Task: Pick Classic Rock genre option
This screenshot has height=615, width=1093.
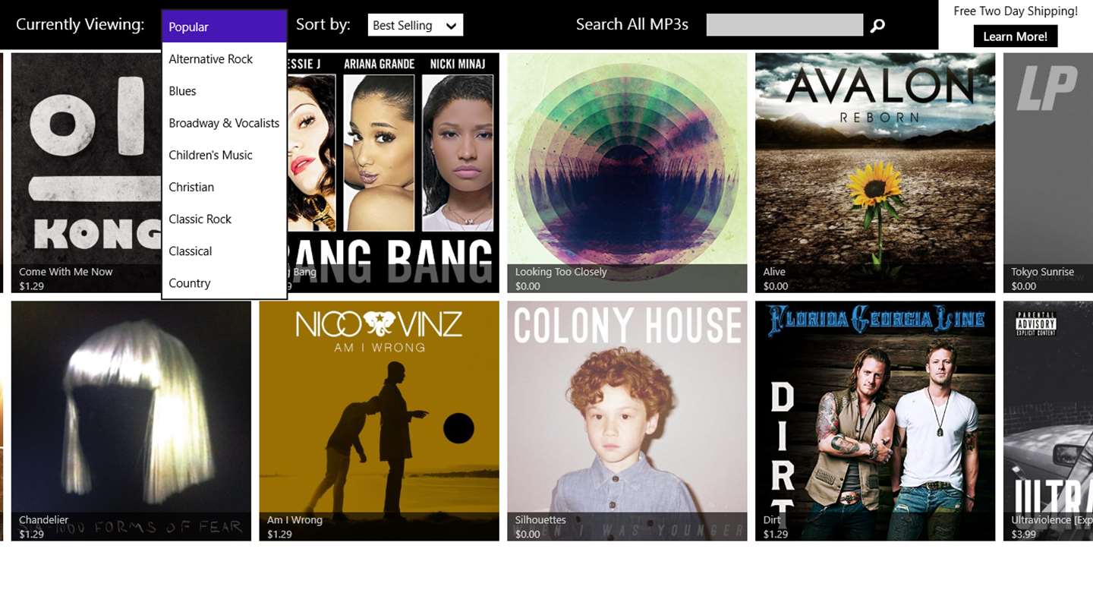Action: [x=225, y=219]
